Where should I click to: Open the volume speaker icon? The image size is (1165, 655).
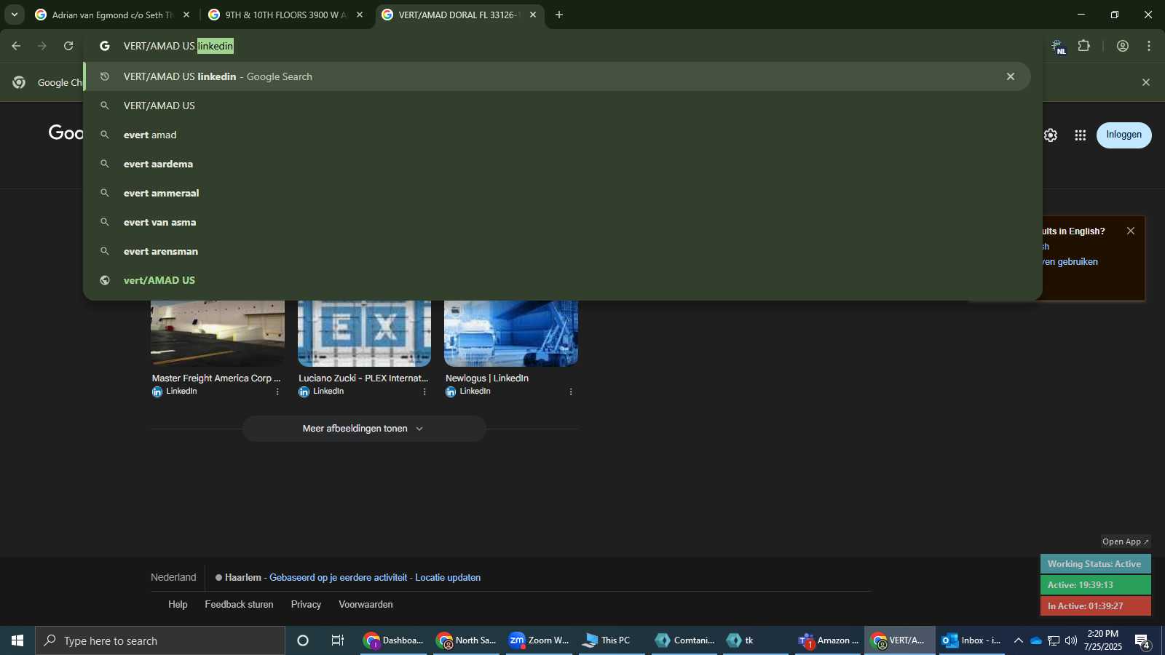[1071, 640]
